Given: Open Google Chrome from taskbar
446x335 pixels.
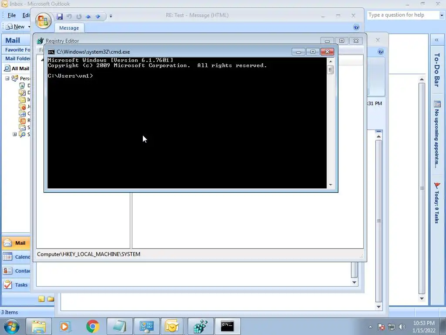Looking at the screenshot, I should click(x=92, y=326).
